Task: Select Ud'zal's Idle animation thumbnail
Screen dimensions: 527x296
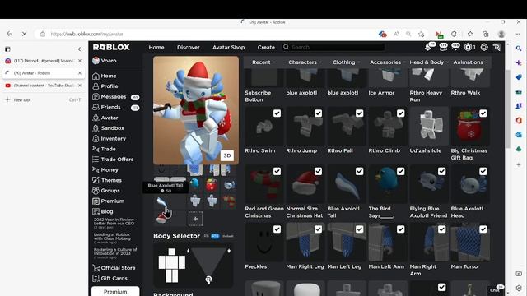Action: tap(429, 126)
